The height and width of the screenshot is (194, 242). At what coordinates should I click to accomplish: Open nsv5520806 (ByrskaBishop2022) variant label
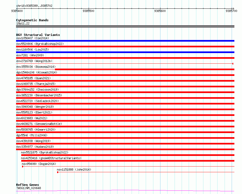coord(40,44)
